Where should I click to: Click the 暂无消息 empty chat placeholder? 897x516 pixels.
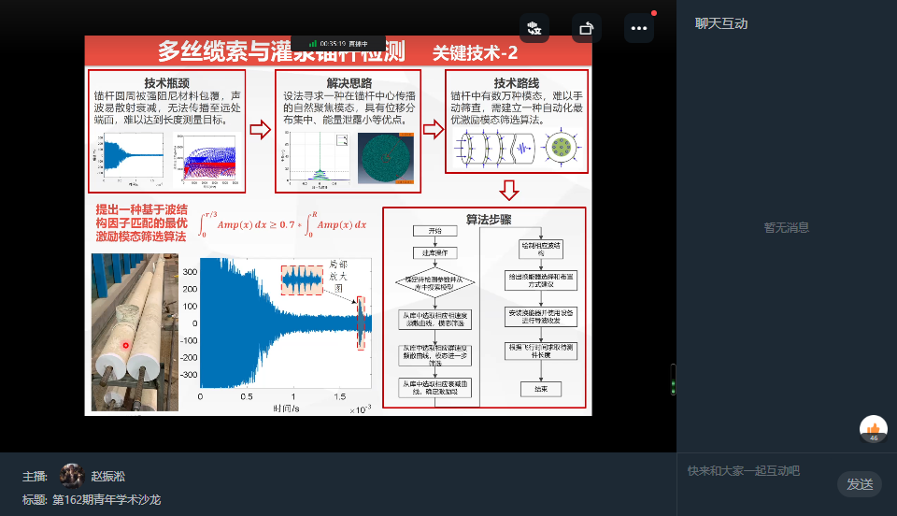pos(786,227)
